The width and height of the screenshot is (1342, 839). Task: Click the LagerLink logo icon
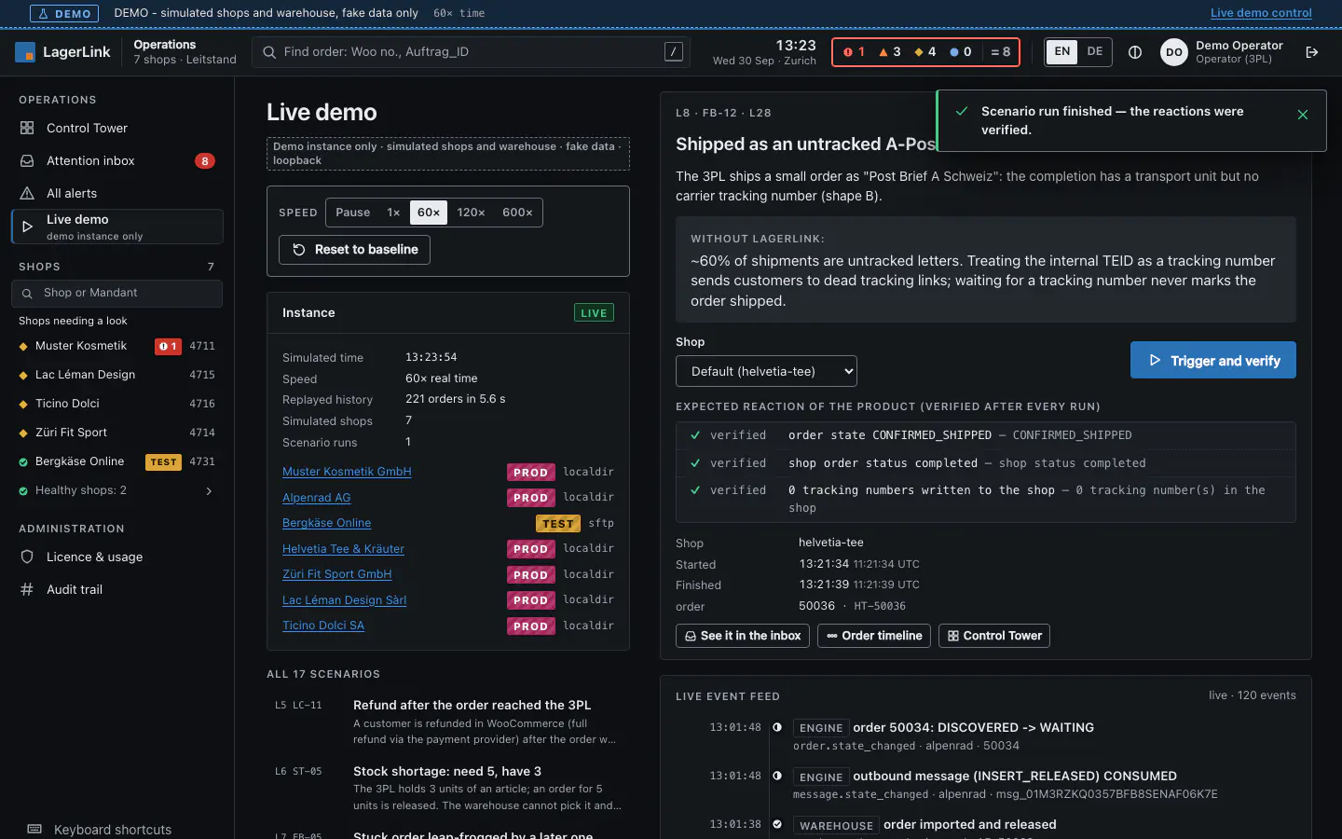[25, 52]
